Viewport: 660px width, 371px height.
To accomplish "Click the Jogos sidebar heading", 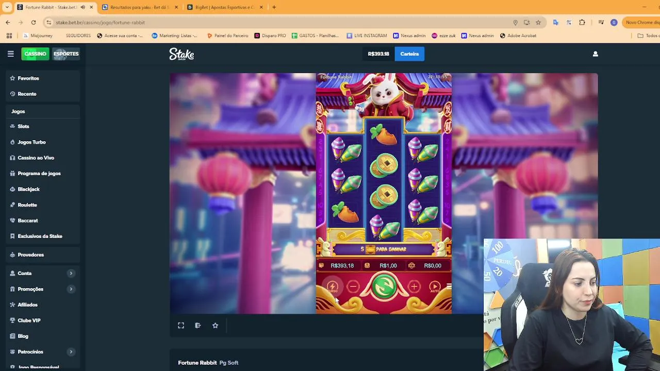I will [18, 111].
